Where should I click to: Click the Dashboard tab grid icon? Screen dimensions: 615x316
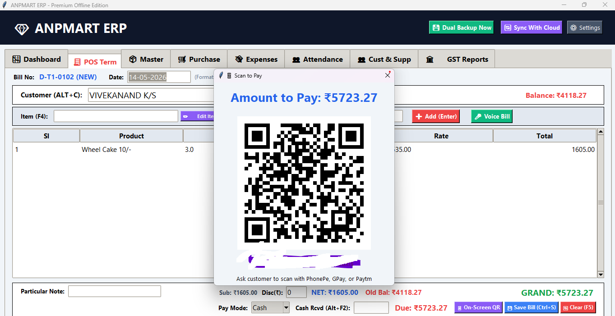point(17,59)
